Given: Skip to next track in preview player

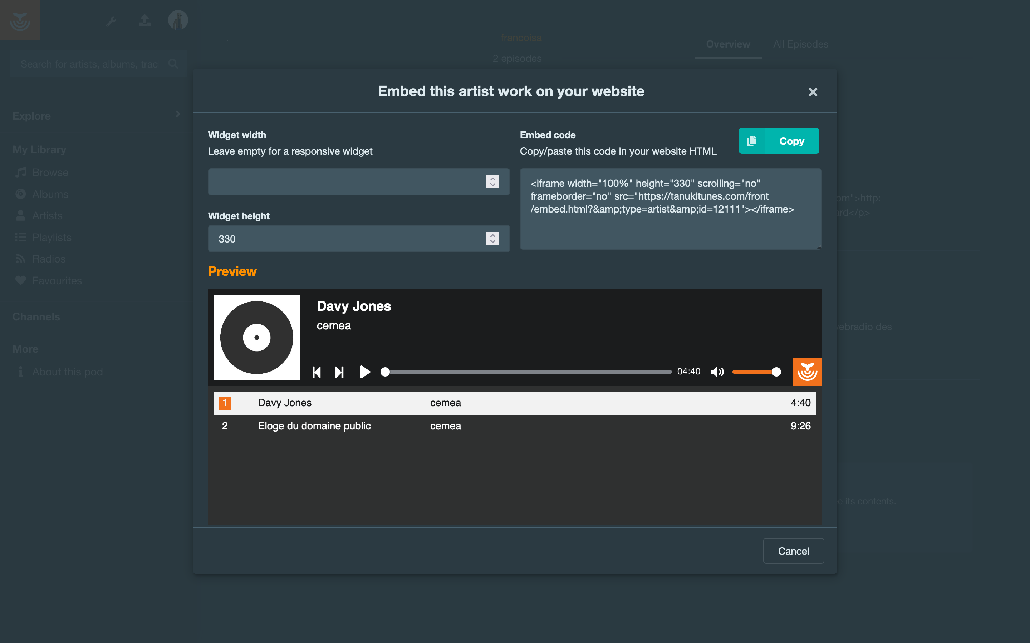Looking at the screenshot, I should click(339, 372).
